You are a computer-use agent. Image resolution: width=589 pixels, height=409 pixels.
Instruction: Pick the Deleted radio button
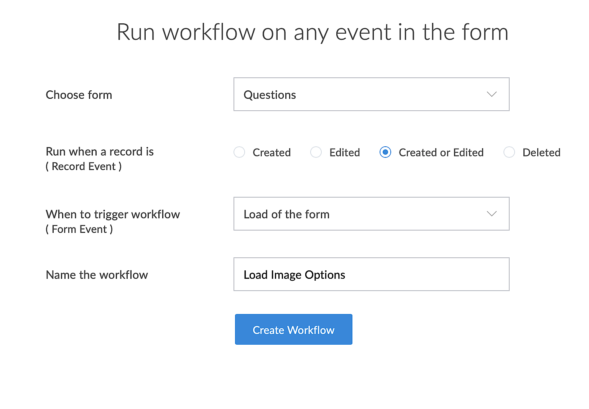(x=509, y=152)
